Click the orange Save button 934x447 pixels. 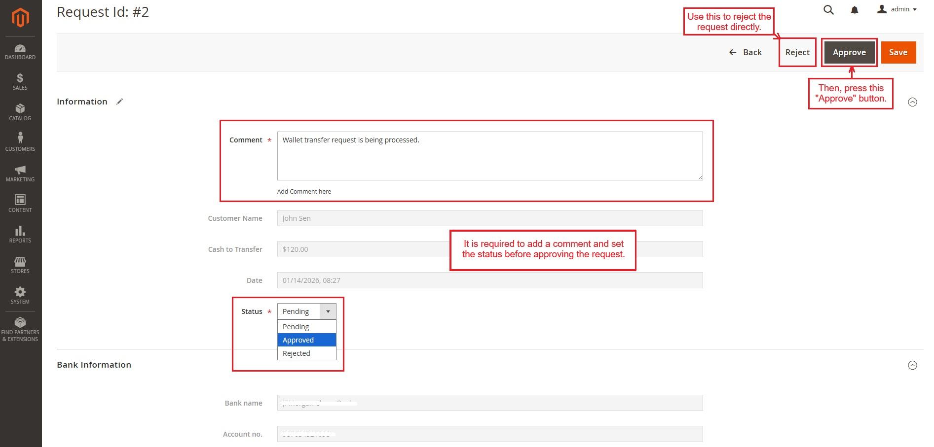(x=898, y=52)
